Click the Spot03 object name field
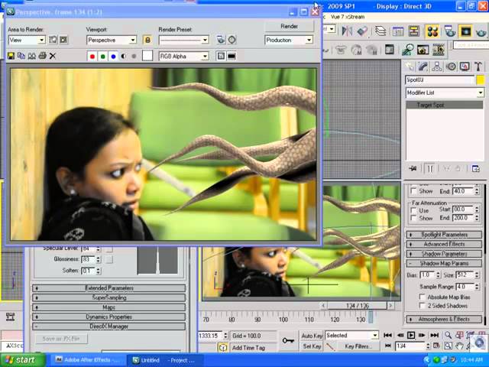Screen dimensions: 489x367 coord(439,80)
